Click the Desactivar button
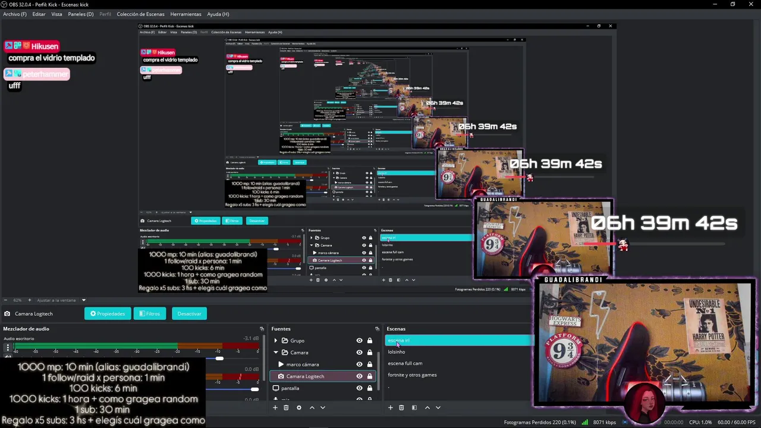 coord(189,314)
